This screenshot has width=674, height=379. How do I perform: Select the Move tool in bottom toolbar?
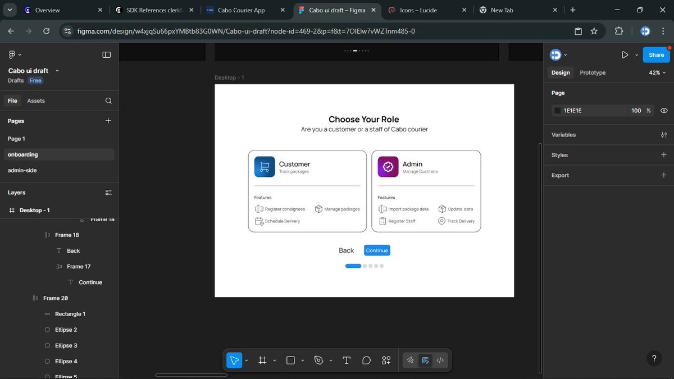click(x=234, y=360)
